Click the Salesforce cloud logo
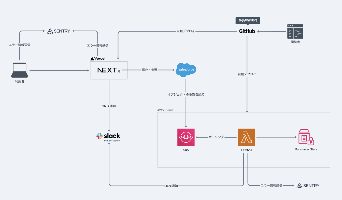Image resolution: width=342 pixels, height=200 pixels. [x=186, y=70]
